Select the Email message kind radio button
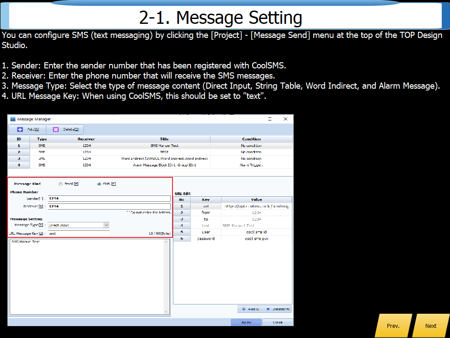Image resolution: width=450 pixels, height=338 pixels. coord(60,184)
